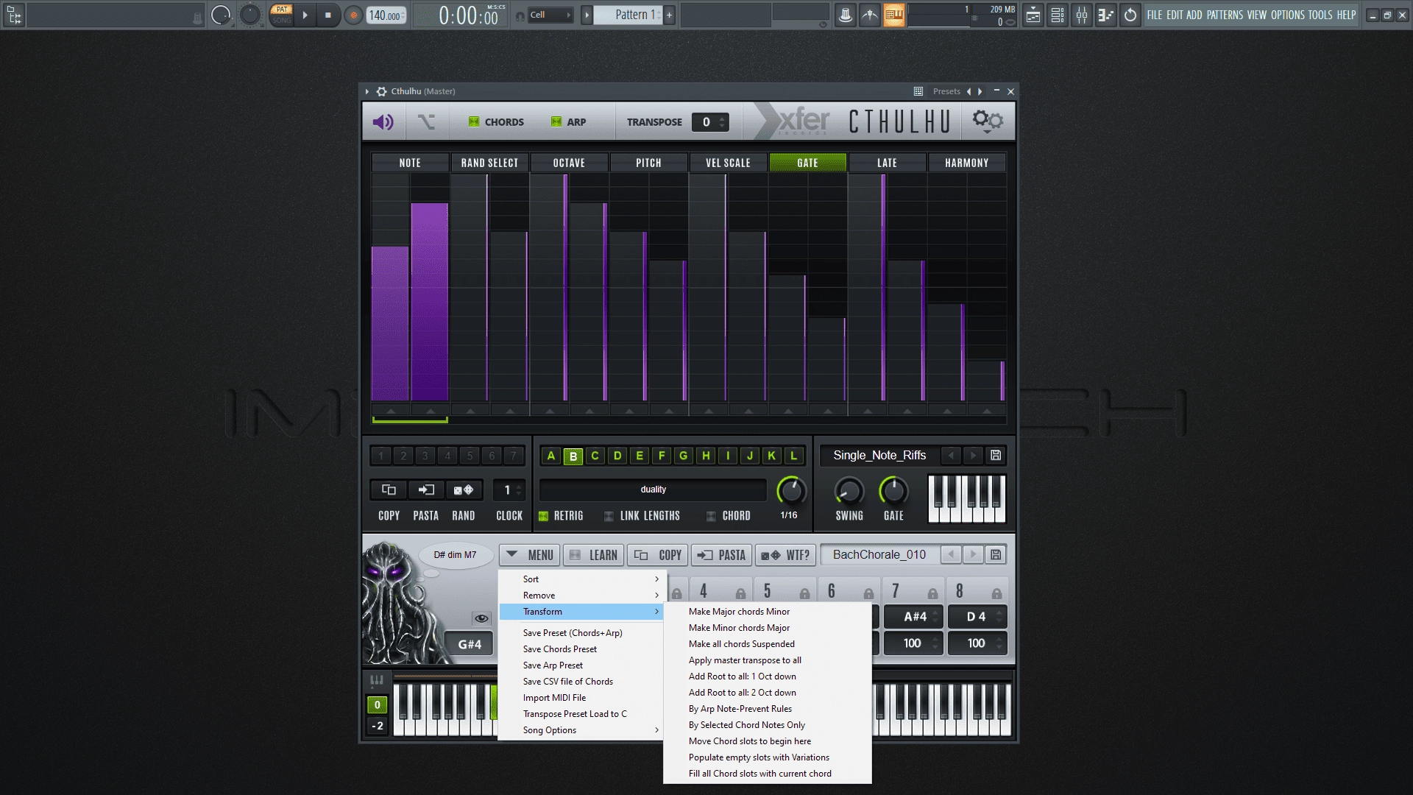Toggle PAT/SONG mode switch
This screenshot has height=795, width=1413.
(x=282, y=15)
